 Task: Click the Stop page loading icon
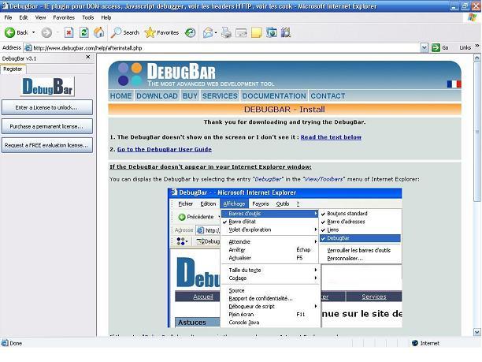69,32
